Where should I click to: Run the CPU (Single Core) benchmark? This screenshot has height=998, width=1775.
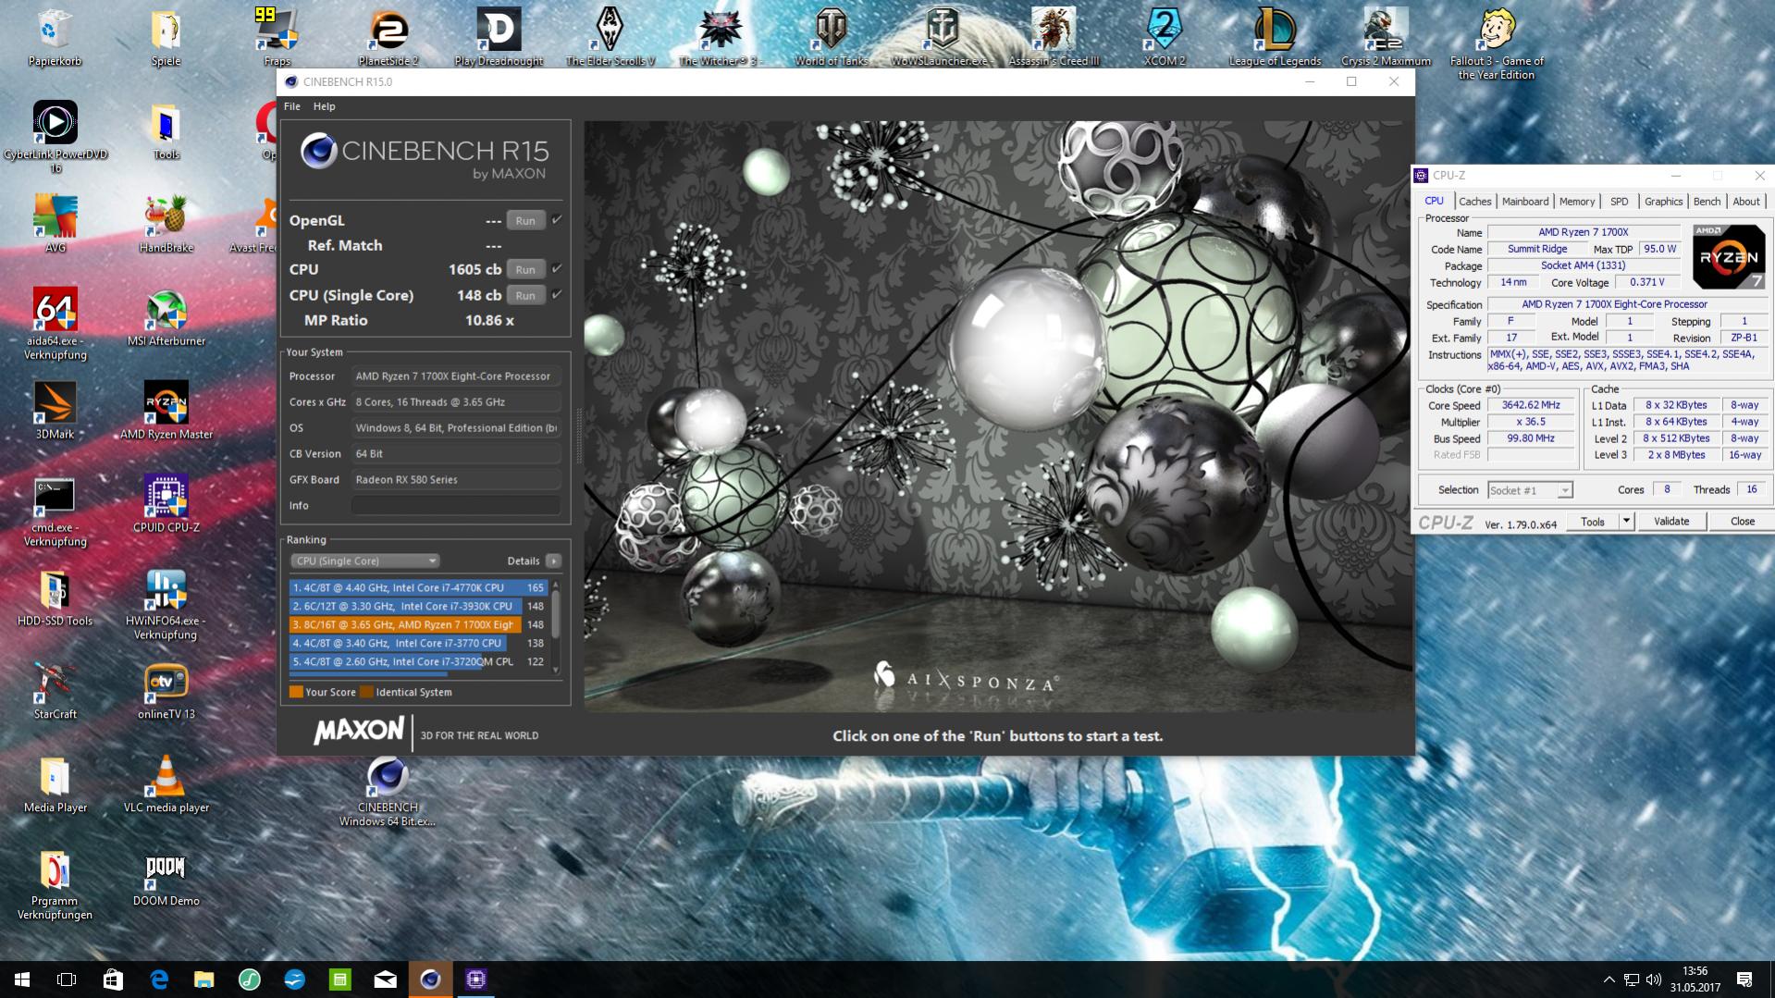point(525,296)
